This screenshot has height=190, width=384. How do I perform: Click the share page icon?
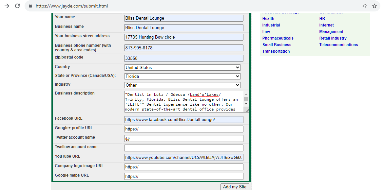click(364, 6)
